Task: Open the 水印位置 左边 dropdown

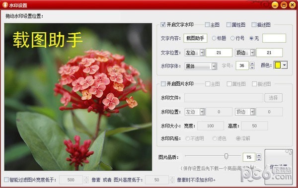Action: click(202, 112)
